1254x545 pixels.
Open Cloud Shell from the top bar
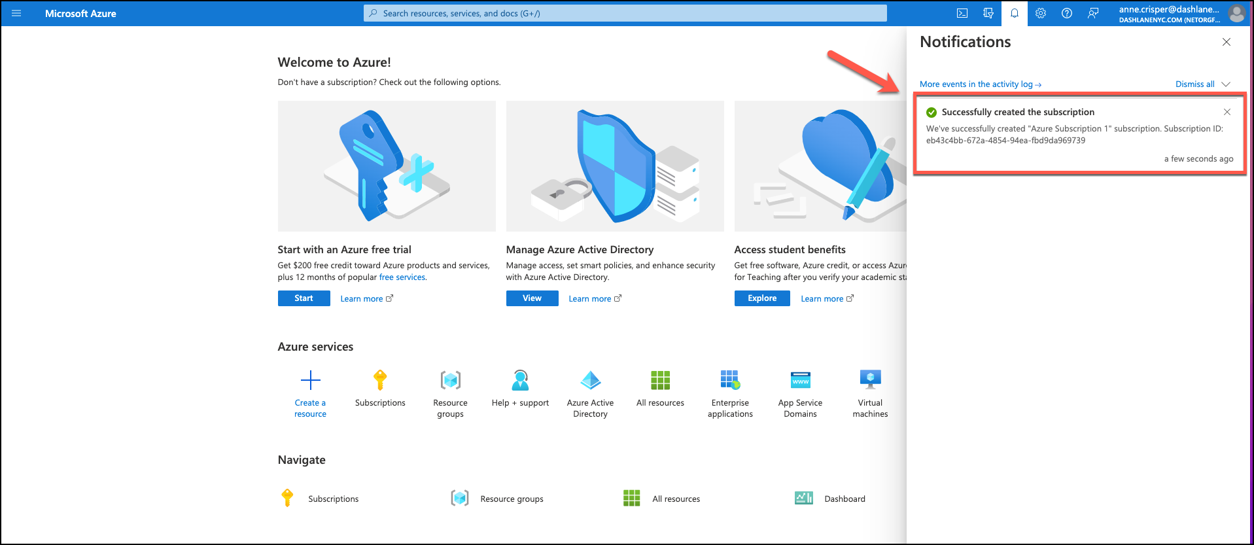point(962,13)
